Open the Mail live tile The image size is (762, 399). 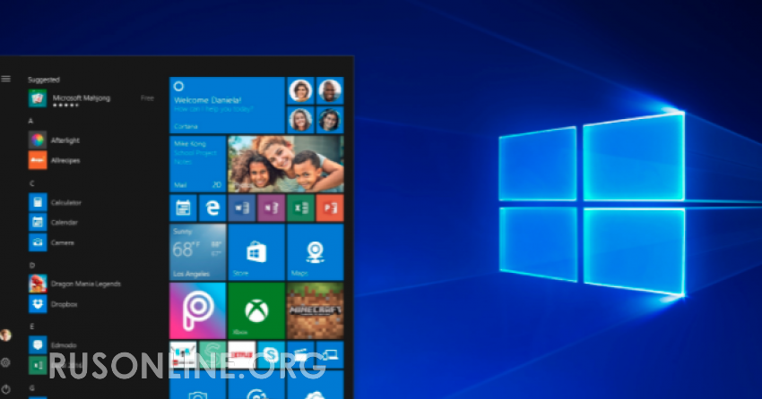pyautogui.click(x=197, y=164)
